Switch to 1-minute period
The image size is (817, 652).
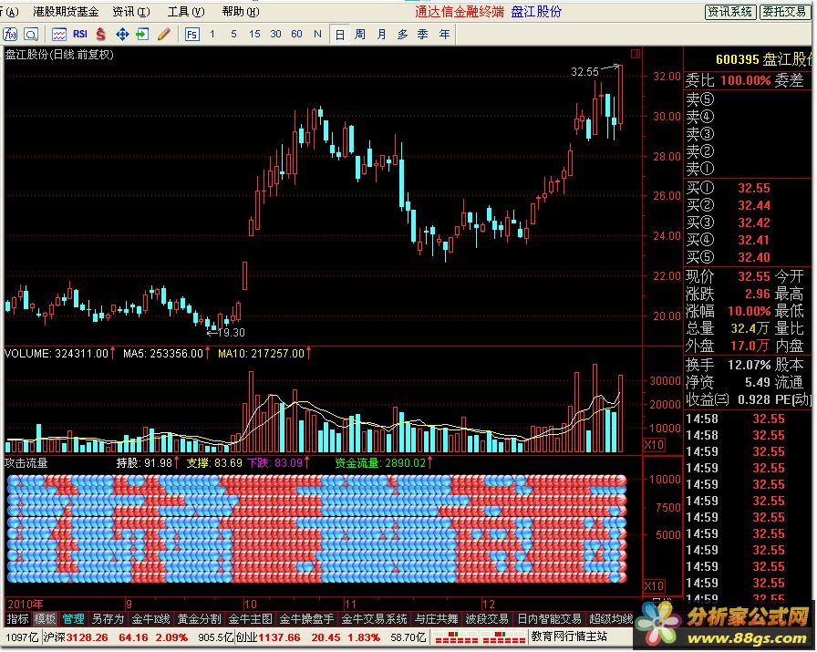pos(212,35)
